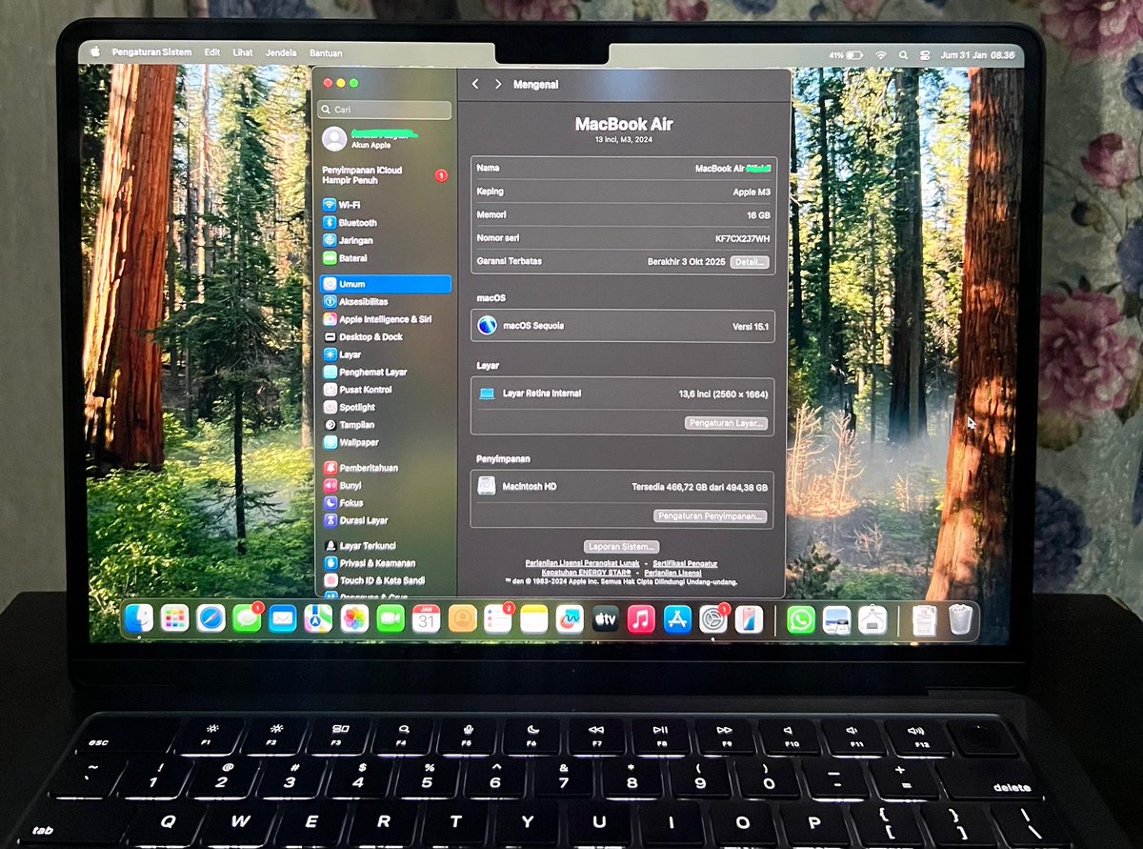The width and height of the screenshot is (1143, 849).
Task: Open Penyimpanan iCloud Hampir Penuh alert
Action: (x=385, y=175)
